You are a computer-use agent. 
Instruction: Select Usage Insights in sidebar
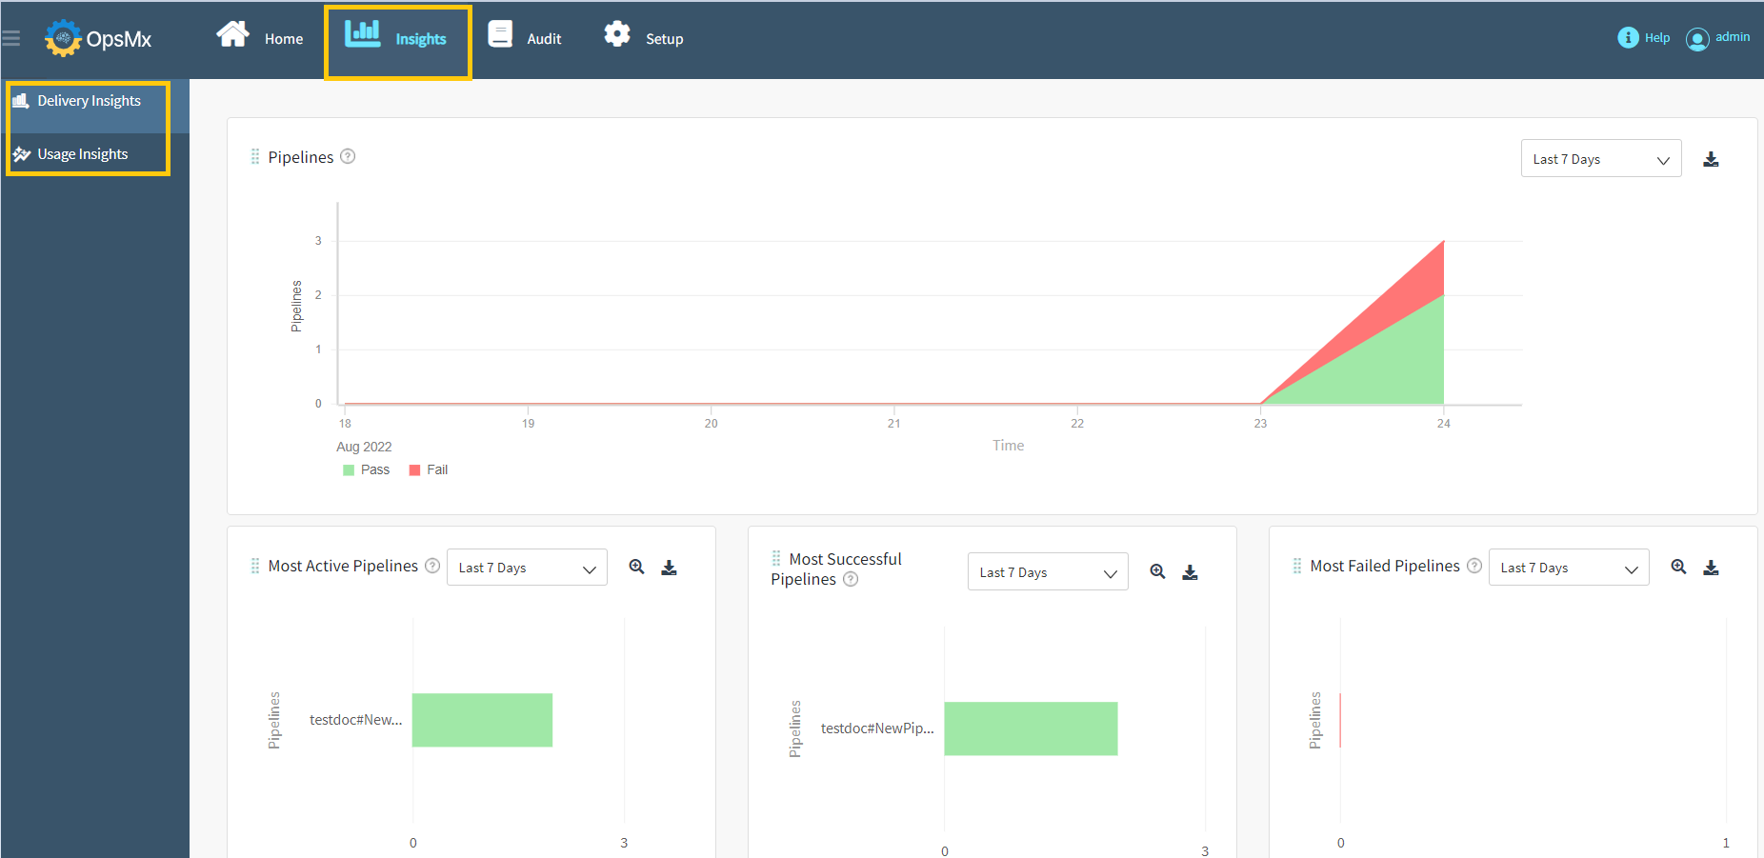[82, 154]
